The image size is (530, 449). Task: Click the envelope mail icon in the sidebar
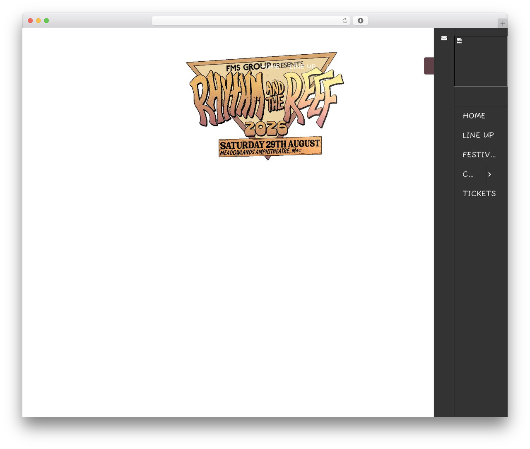coord(444,38)
